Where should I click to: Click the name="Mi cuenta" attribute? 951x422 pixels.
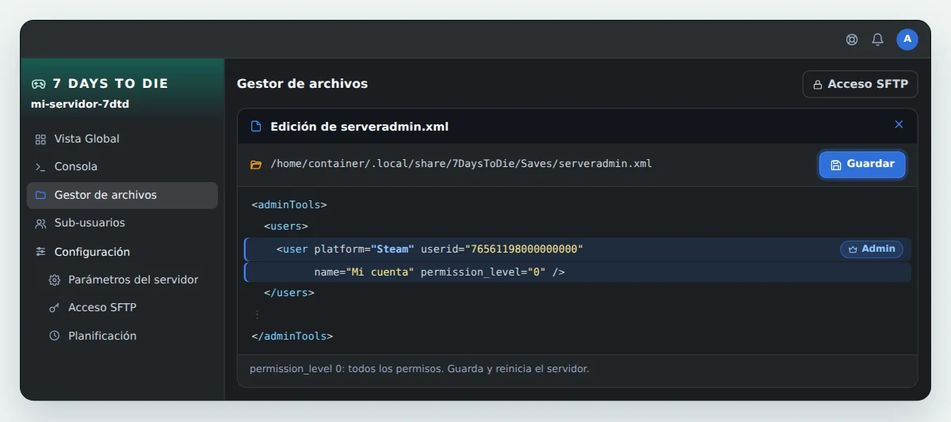pos(364,272)
